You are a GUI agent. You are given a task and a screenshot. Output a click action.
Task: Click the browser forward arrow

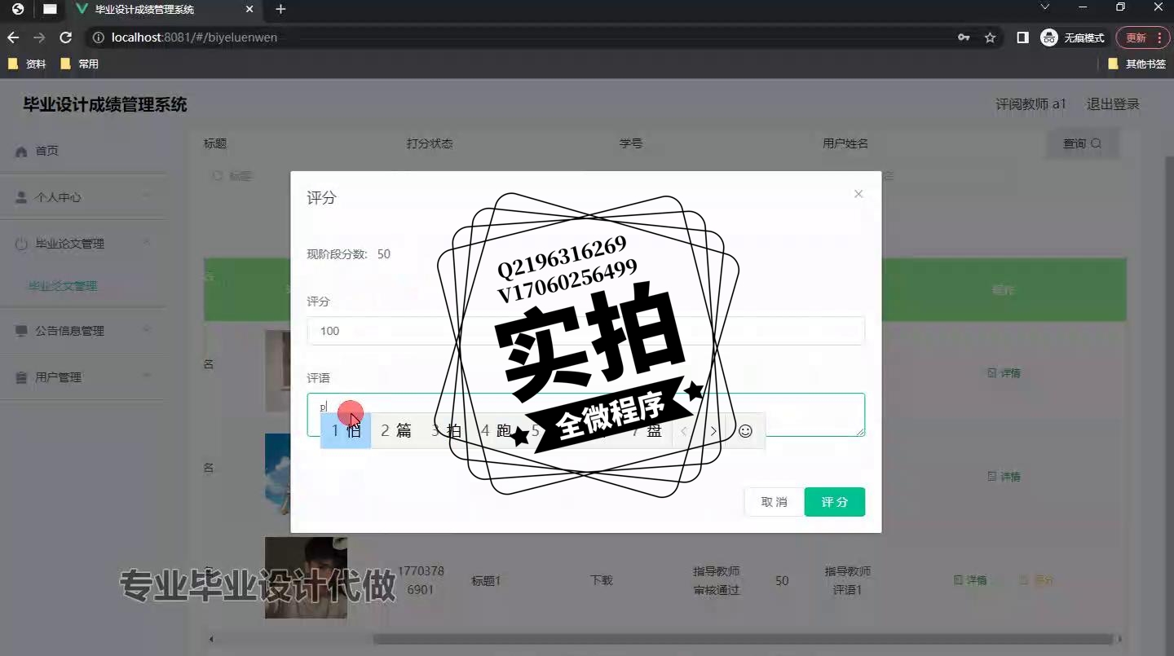click(x=39, y=37)
